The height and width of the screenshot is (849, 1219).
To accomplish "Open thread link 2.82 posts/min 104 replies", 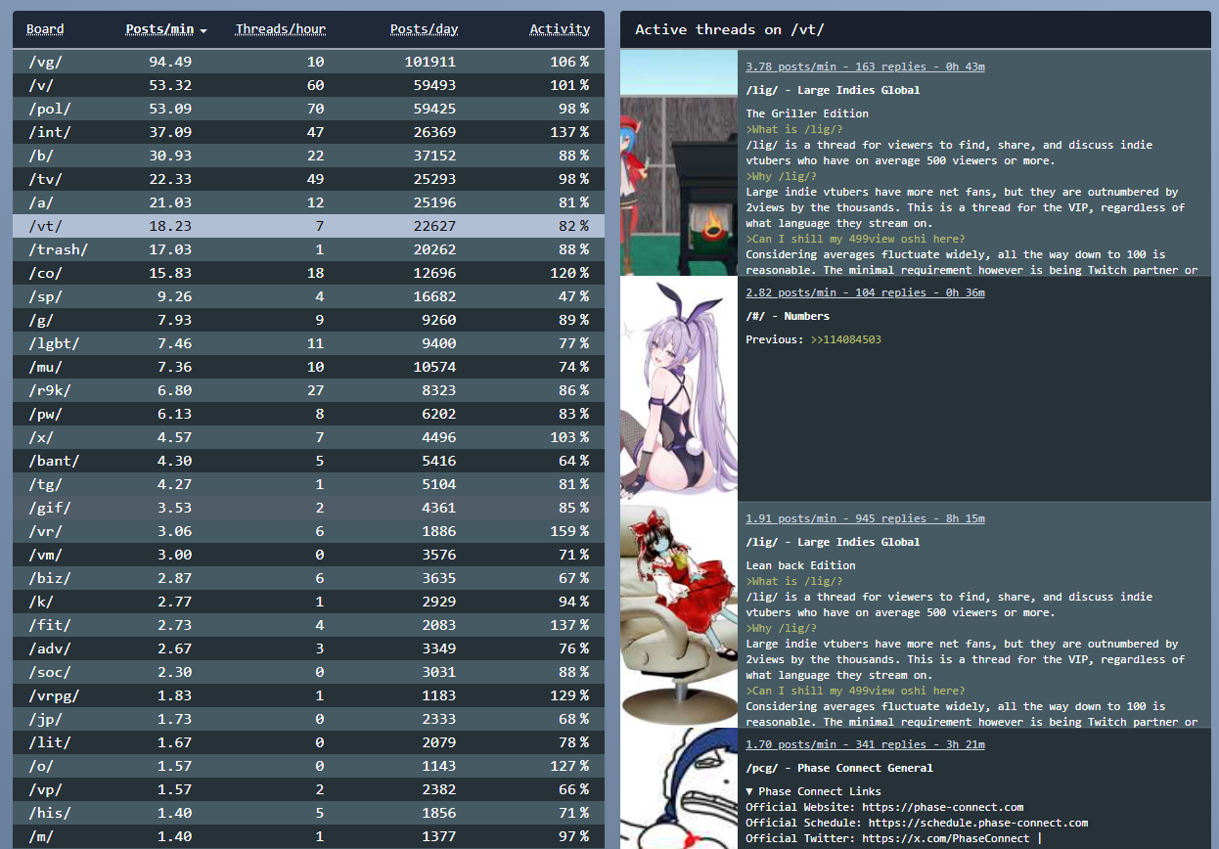I will (x=865, y=292).
